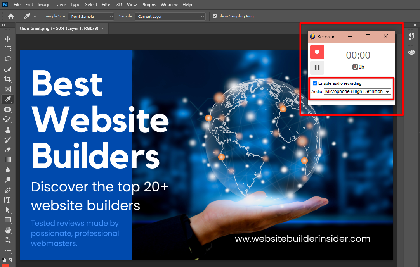Viewport: 420px width, 267px height.
Task: Close the Recording window
Action: pos(386,37)
